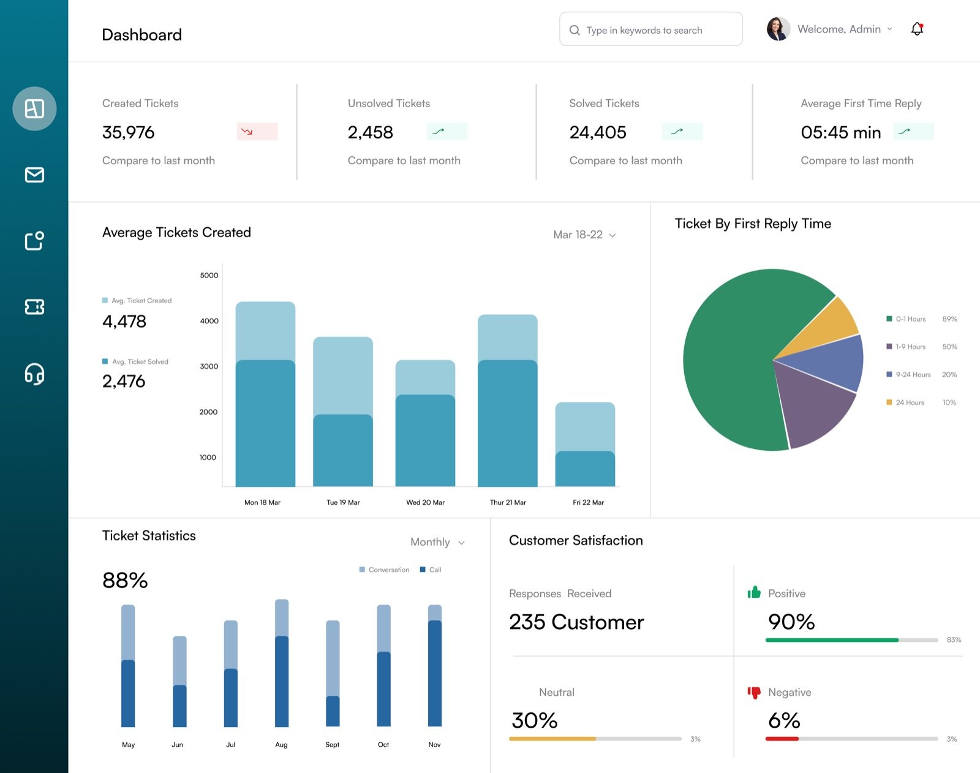This screenshot has width=980, height=773.
Task: Toggle the 0-1 Hours pie legend item
Action: (x=906, y=319)
